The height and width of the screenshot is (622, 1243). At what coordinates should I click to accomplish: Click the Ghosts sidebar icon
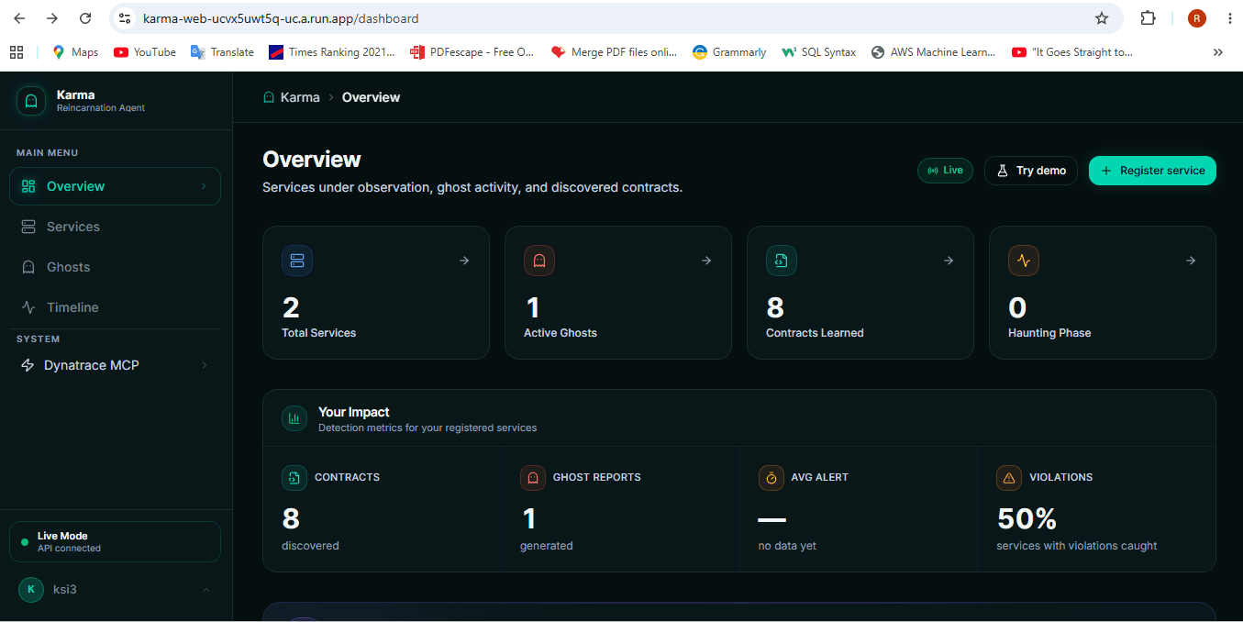tap(28, 267)
